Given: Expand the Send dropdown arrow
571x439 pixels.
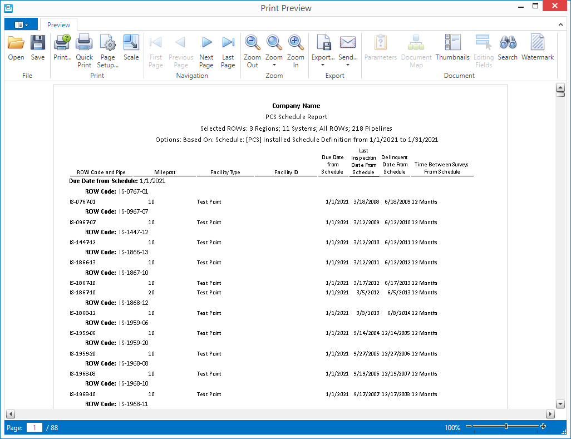Looking at the screenshot, I should (x=348, y=65).
